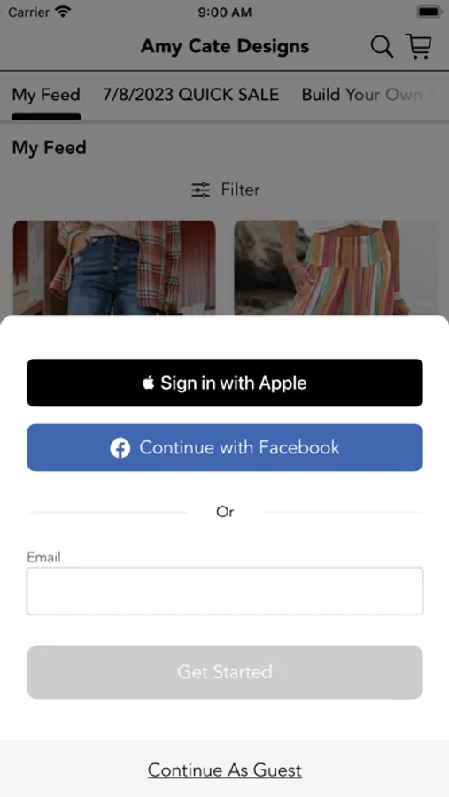Click the Get Started button
This screenshot has width=449, height=797.
[225, 672]
